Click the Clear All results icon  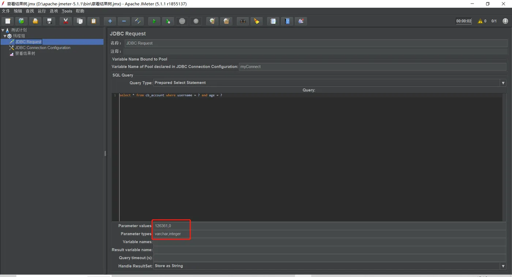pyautogui.click(x=226, y=21)
